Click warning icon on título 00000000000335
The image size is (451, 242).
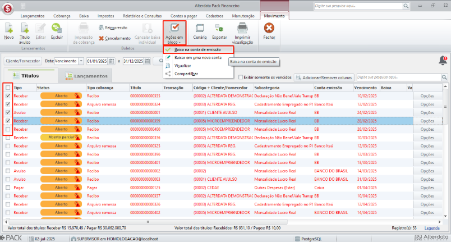[77, 96]
